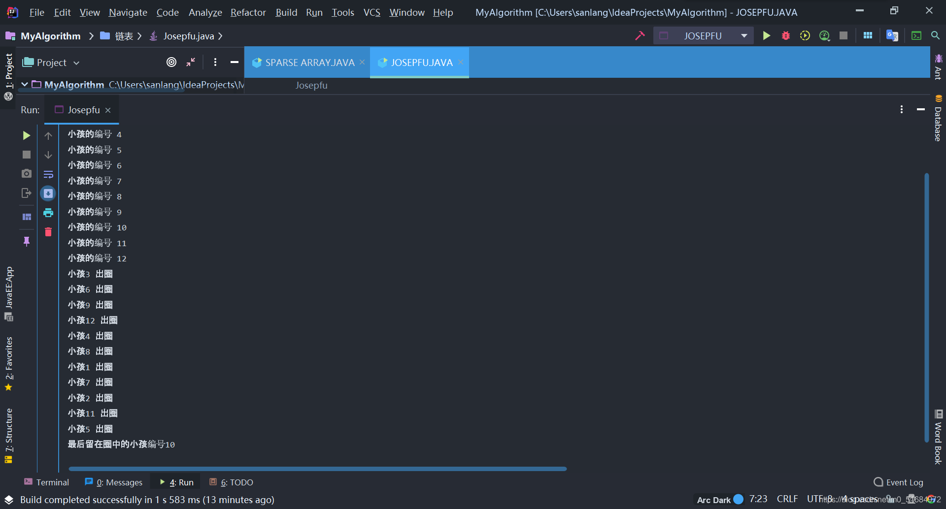Toggle the Word Book side tab
This screenshot has width=946, height=509.
click(938, 437)
